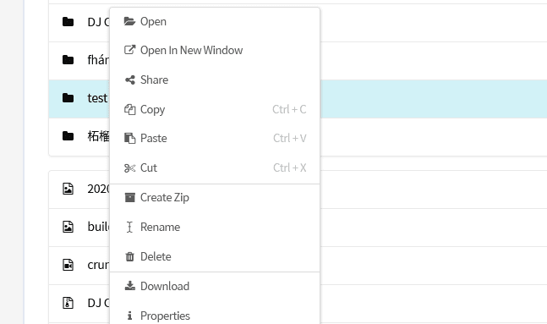The width and height of the screenshot is (547, 324).
Task: Click the video file icon in list
Action: pos(68,265)
